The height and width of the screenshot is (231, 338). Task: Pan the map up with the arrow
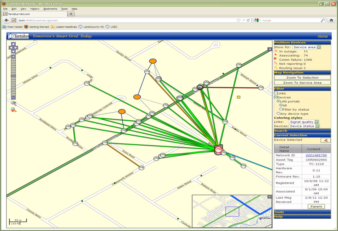pyautogui.click(x=13, y=44)
